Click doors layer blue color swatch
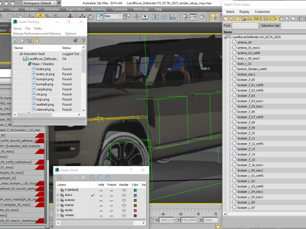 click(x=135, y=195)
